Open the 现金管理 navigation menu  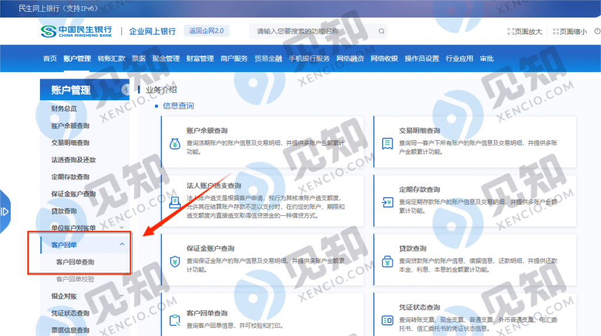coord(166,59)
